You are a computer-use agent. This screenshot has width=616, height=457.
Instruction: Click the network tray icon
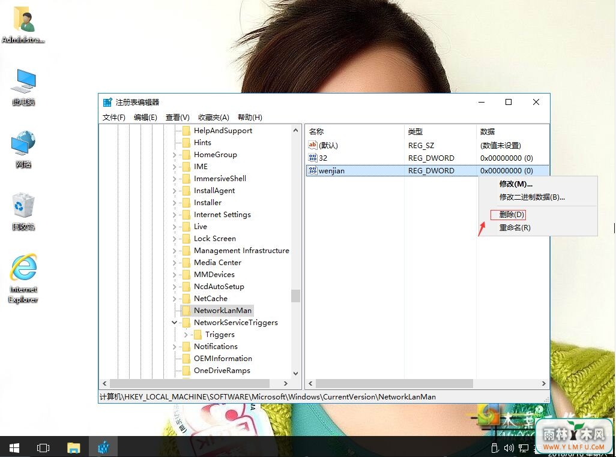point(524,447)
